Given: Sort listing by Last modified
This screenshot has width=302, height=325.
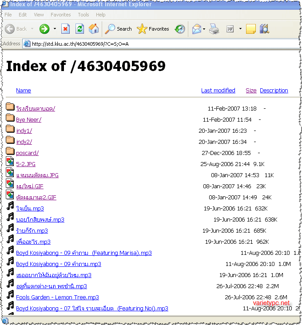Looking at the screenshot, I should (218, 90).
